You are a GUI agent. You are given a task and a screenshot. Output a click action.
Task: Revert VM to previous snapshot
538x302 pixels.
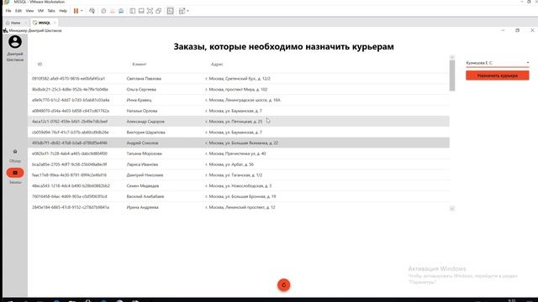click(x=112, y=11)
